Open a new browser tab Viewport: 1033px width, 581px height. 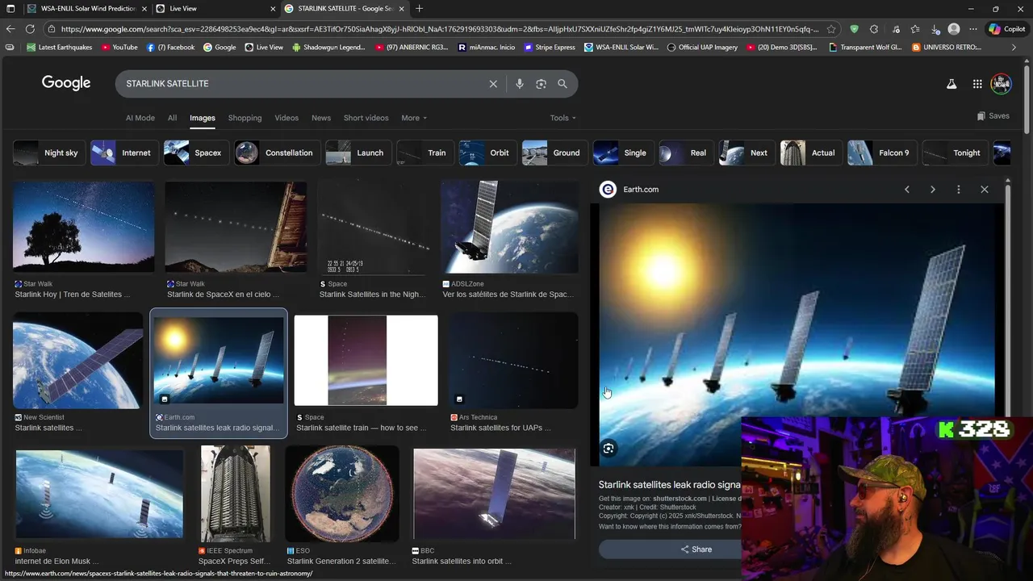pyautogui.click(x=419, y=9)
